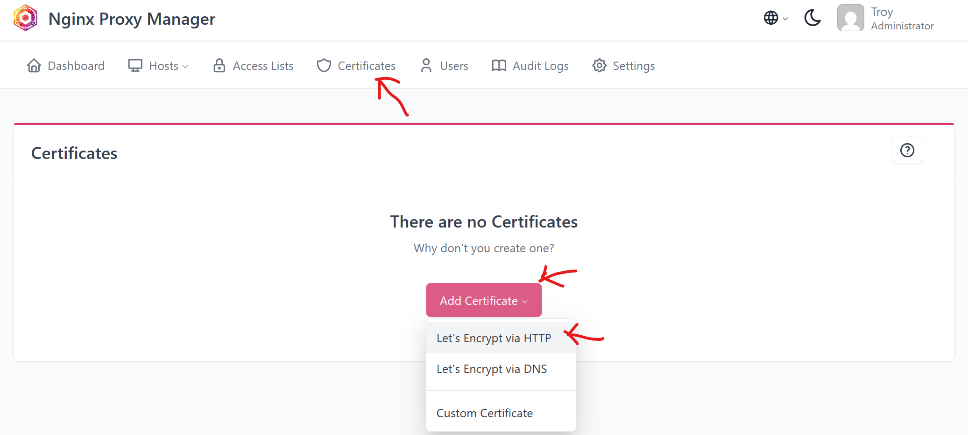Open the Settings tab

(624, 66)
